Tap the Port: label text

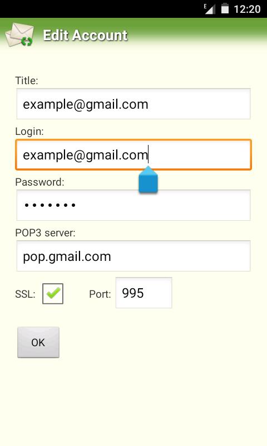tap(100, 294)
